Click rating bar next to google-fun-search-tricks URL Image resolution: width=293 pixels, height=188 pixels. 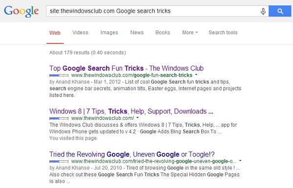tap(59, 75)
